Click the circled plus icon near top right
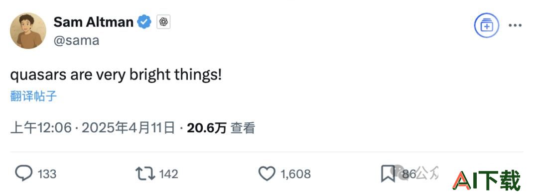Viewport: 538px width, 194px height. [487, 25]
